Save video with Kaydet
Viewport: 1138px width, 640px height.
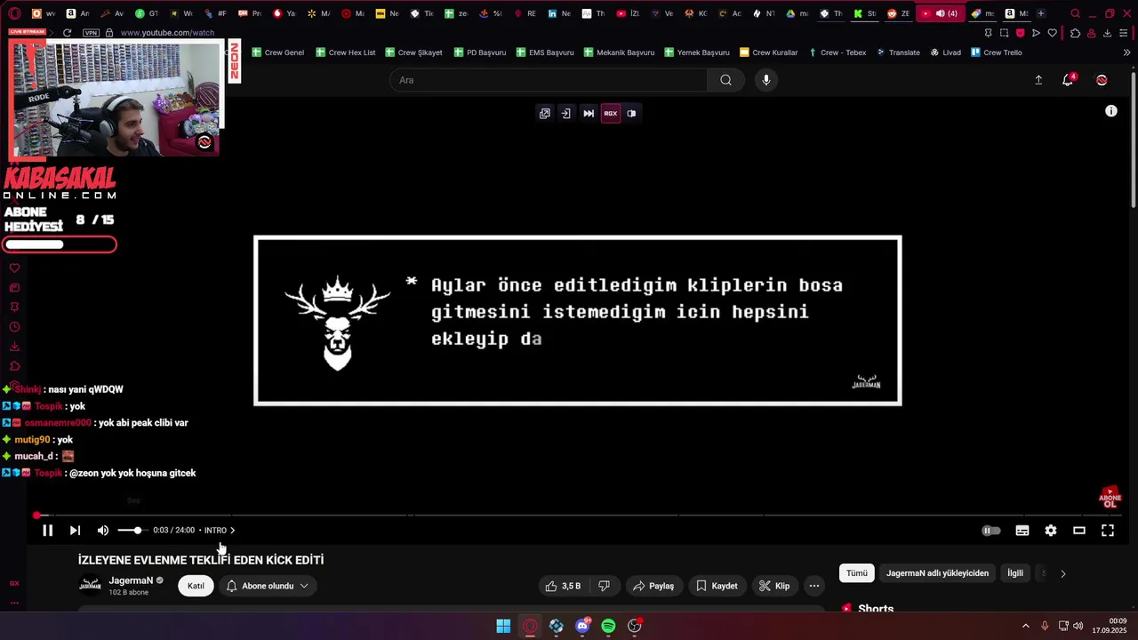click(717, 586)
